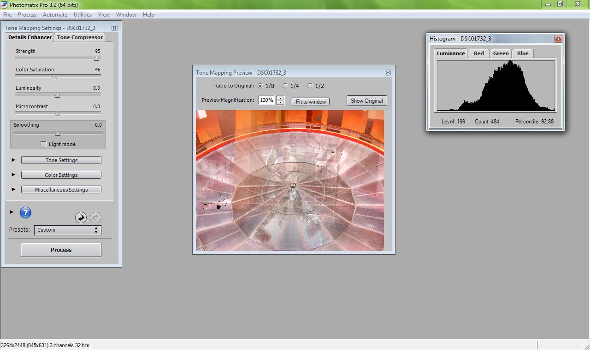Click the grayed redo arrow icon
Image resolution: width=590 pixels, height=350 pixels.
[x=95, y=217]
